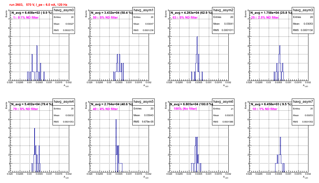Click RMS value 0.0001138
The height and width of the screenshot is (183, 319).
point(307,30)
